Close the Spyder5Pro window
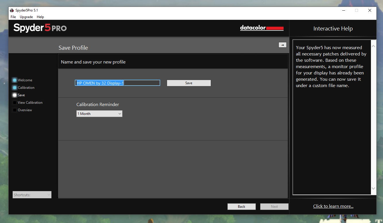The width and height of the screenshot is (383, 223). tap(370, 10)
